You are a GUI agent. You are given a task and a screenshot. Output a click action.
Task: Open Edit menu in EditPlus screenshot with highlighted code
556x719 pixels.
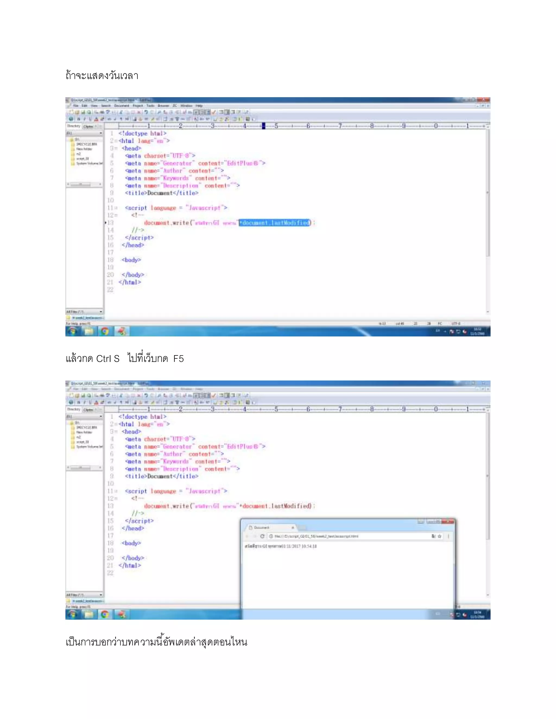85,106
